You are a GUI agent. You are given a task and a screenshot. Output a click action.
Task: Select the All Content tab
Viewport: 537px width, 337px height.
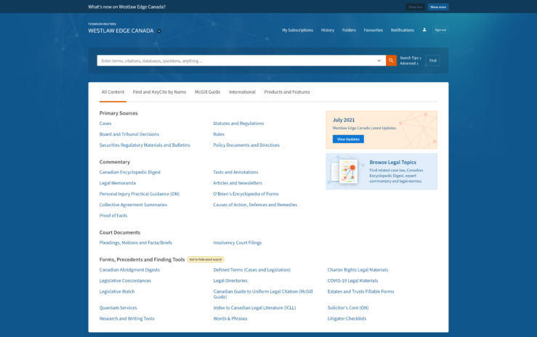[x=113, y=92]
